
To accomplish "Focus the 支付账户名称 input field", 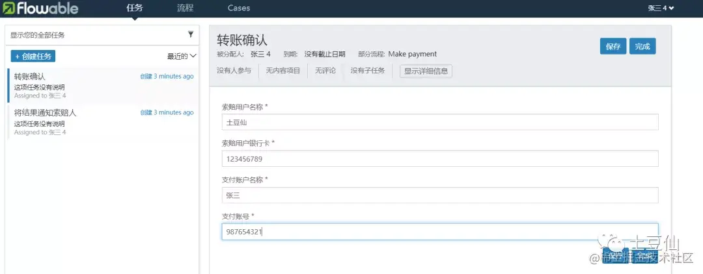I will pos(440,195).
